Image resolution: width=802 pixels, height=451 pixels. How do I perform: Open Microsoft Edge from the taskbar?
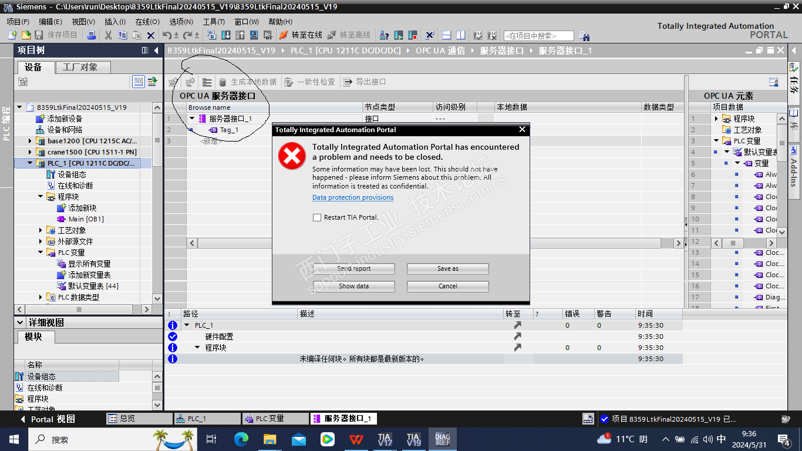pos(241,439)
